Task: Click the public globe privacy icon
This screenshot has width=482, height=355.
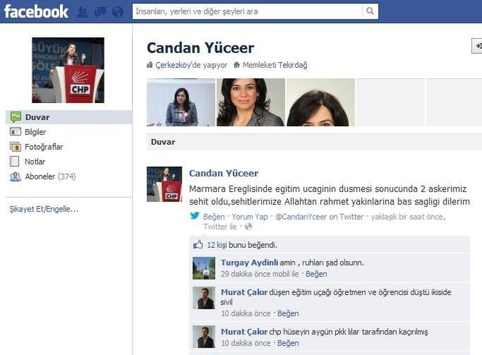Action: [248, 227]
